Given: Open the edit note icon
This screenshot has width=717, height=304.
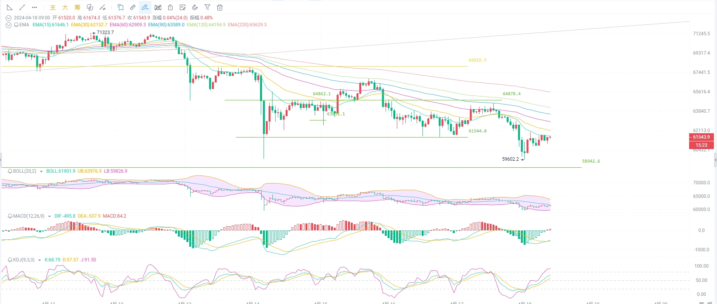Looking at the screenshot, I should [183, 7].
